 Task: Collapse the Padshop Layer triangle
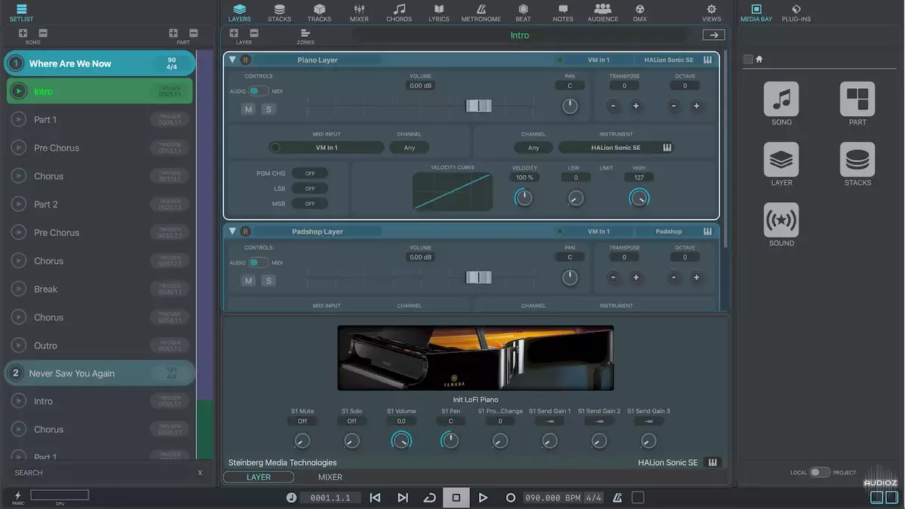click(232, 231)
